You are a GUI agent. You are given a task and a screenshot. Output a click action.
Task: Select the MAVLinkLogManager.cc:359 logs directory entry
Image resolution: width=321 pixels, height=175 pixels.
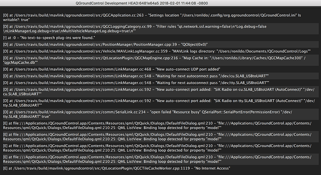160,51
